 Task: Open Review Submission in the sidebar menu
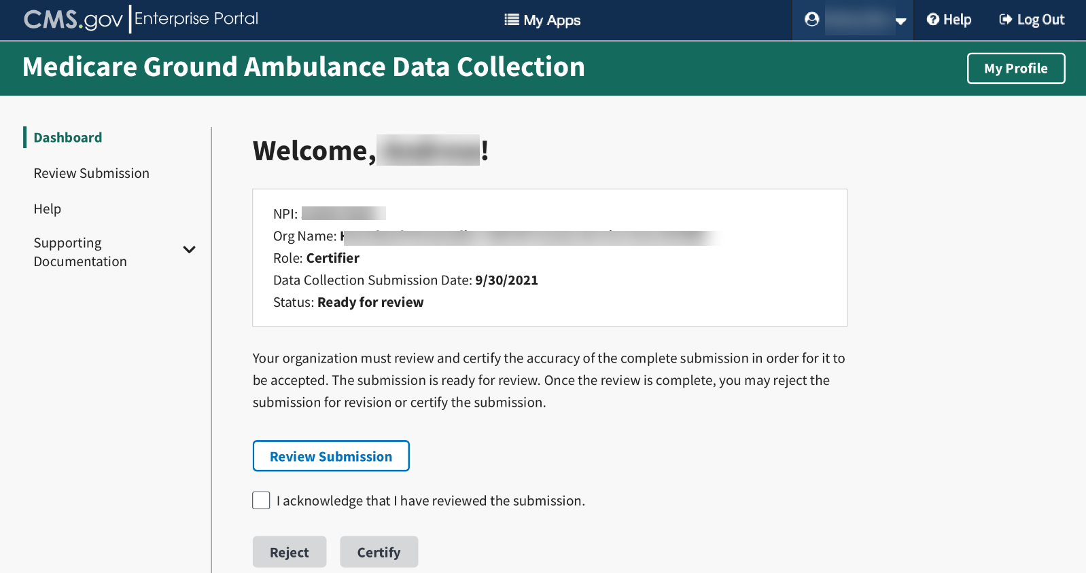[x=92, y=173]
